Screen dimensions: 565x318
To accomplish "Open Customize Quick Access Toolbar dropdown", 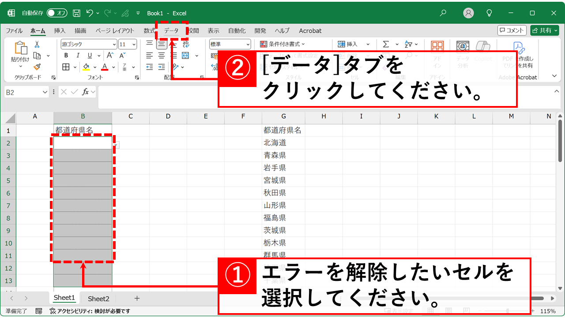I will tap(138, 13).
